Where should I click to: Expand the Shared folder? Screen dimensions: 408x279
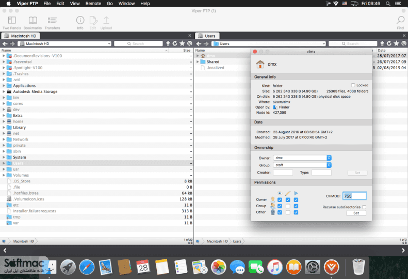click(x=198, y=62)
